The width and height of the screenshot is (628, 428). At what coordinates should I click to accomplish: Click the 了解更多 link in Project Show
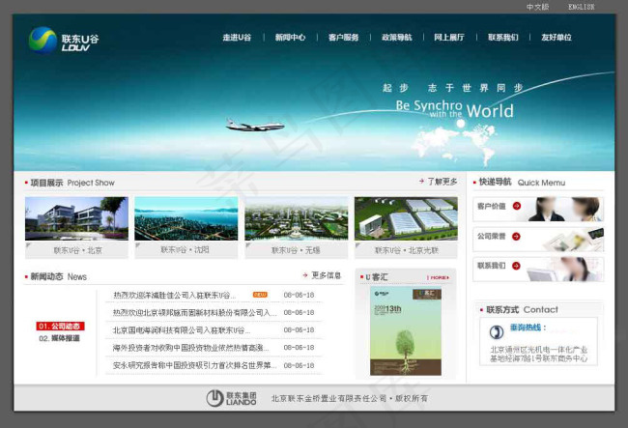click(442, 182)
